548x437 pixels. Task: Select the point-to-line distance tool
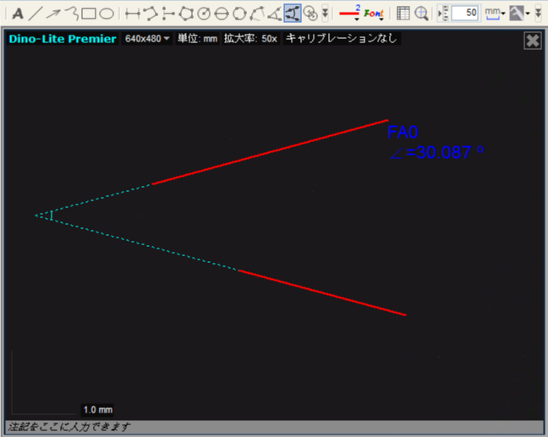pyautogui.click(x=168, y=14)
